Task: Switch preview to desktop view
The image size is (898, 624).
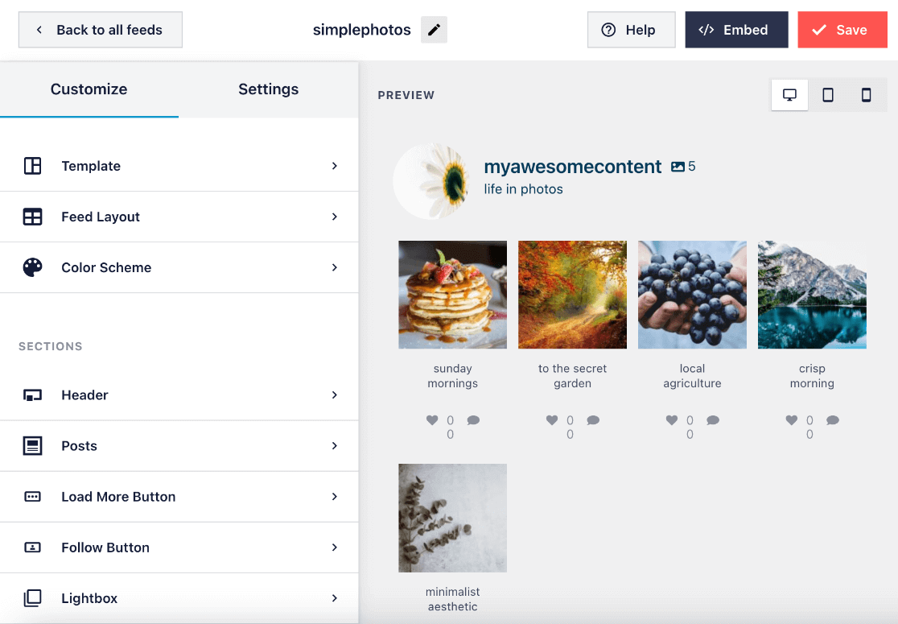Action: 789,94
